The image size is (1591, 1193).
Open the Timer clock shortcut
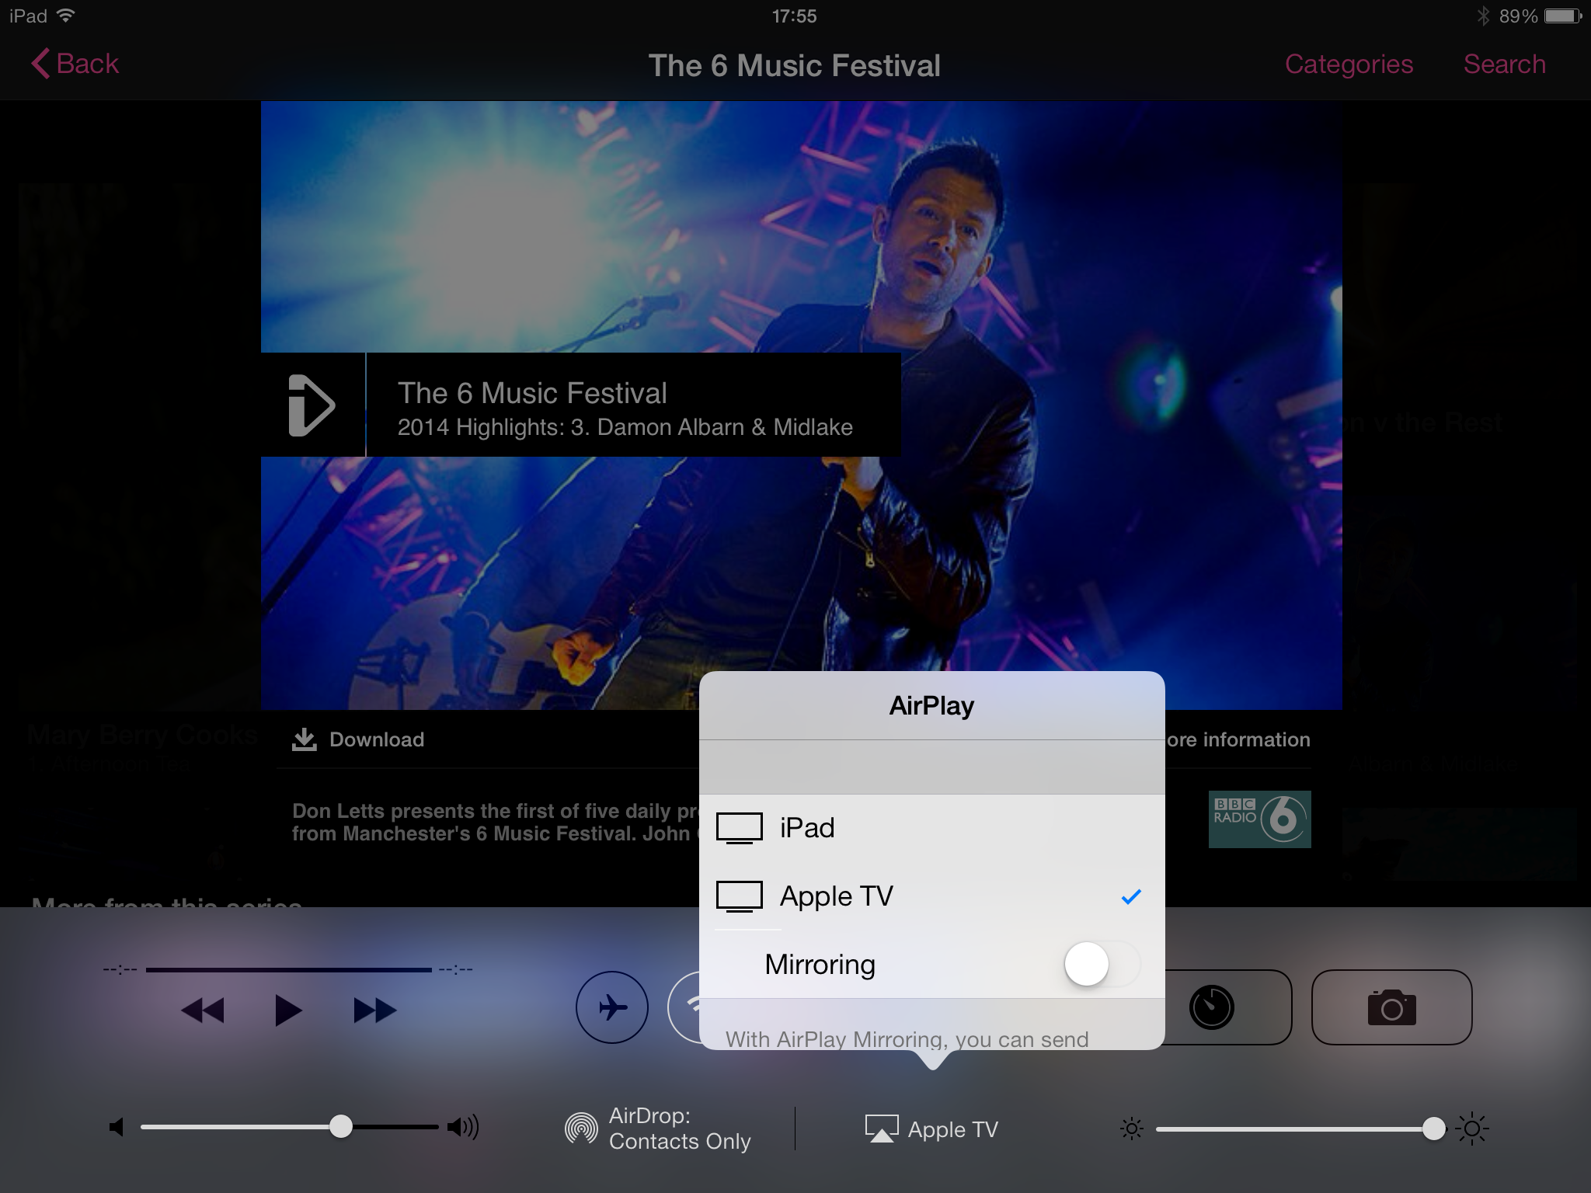1211,1007
